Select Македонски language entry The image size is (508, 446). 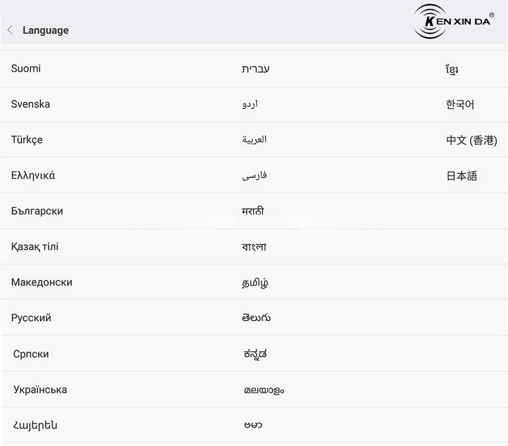41,282
